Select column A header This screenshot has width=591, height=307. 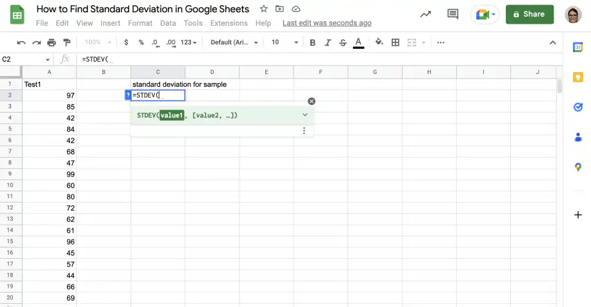(50, 72)
